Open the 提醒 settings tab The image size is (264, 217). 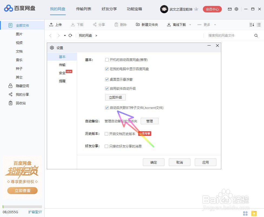pyautogui.click(x=62, y=81)
